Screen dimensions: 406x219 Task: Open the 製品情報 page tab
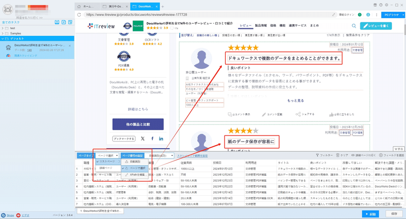[x=261, y=25]
